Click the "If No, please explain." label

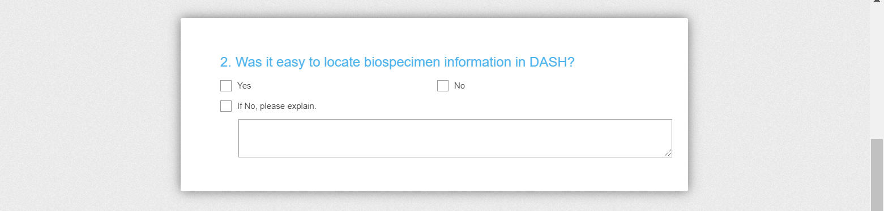[277, 106]
